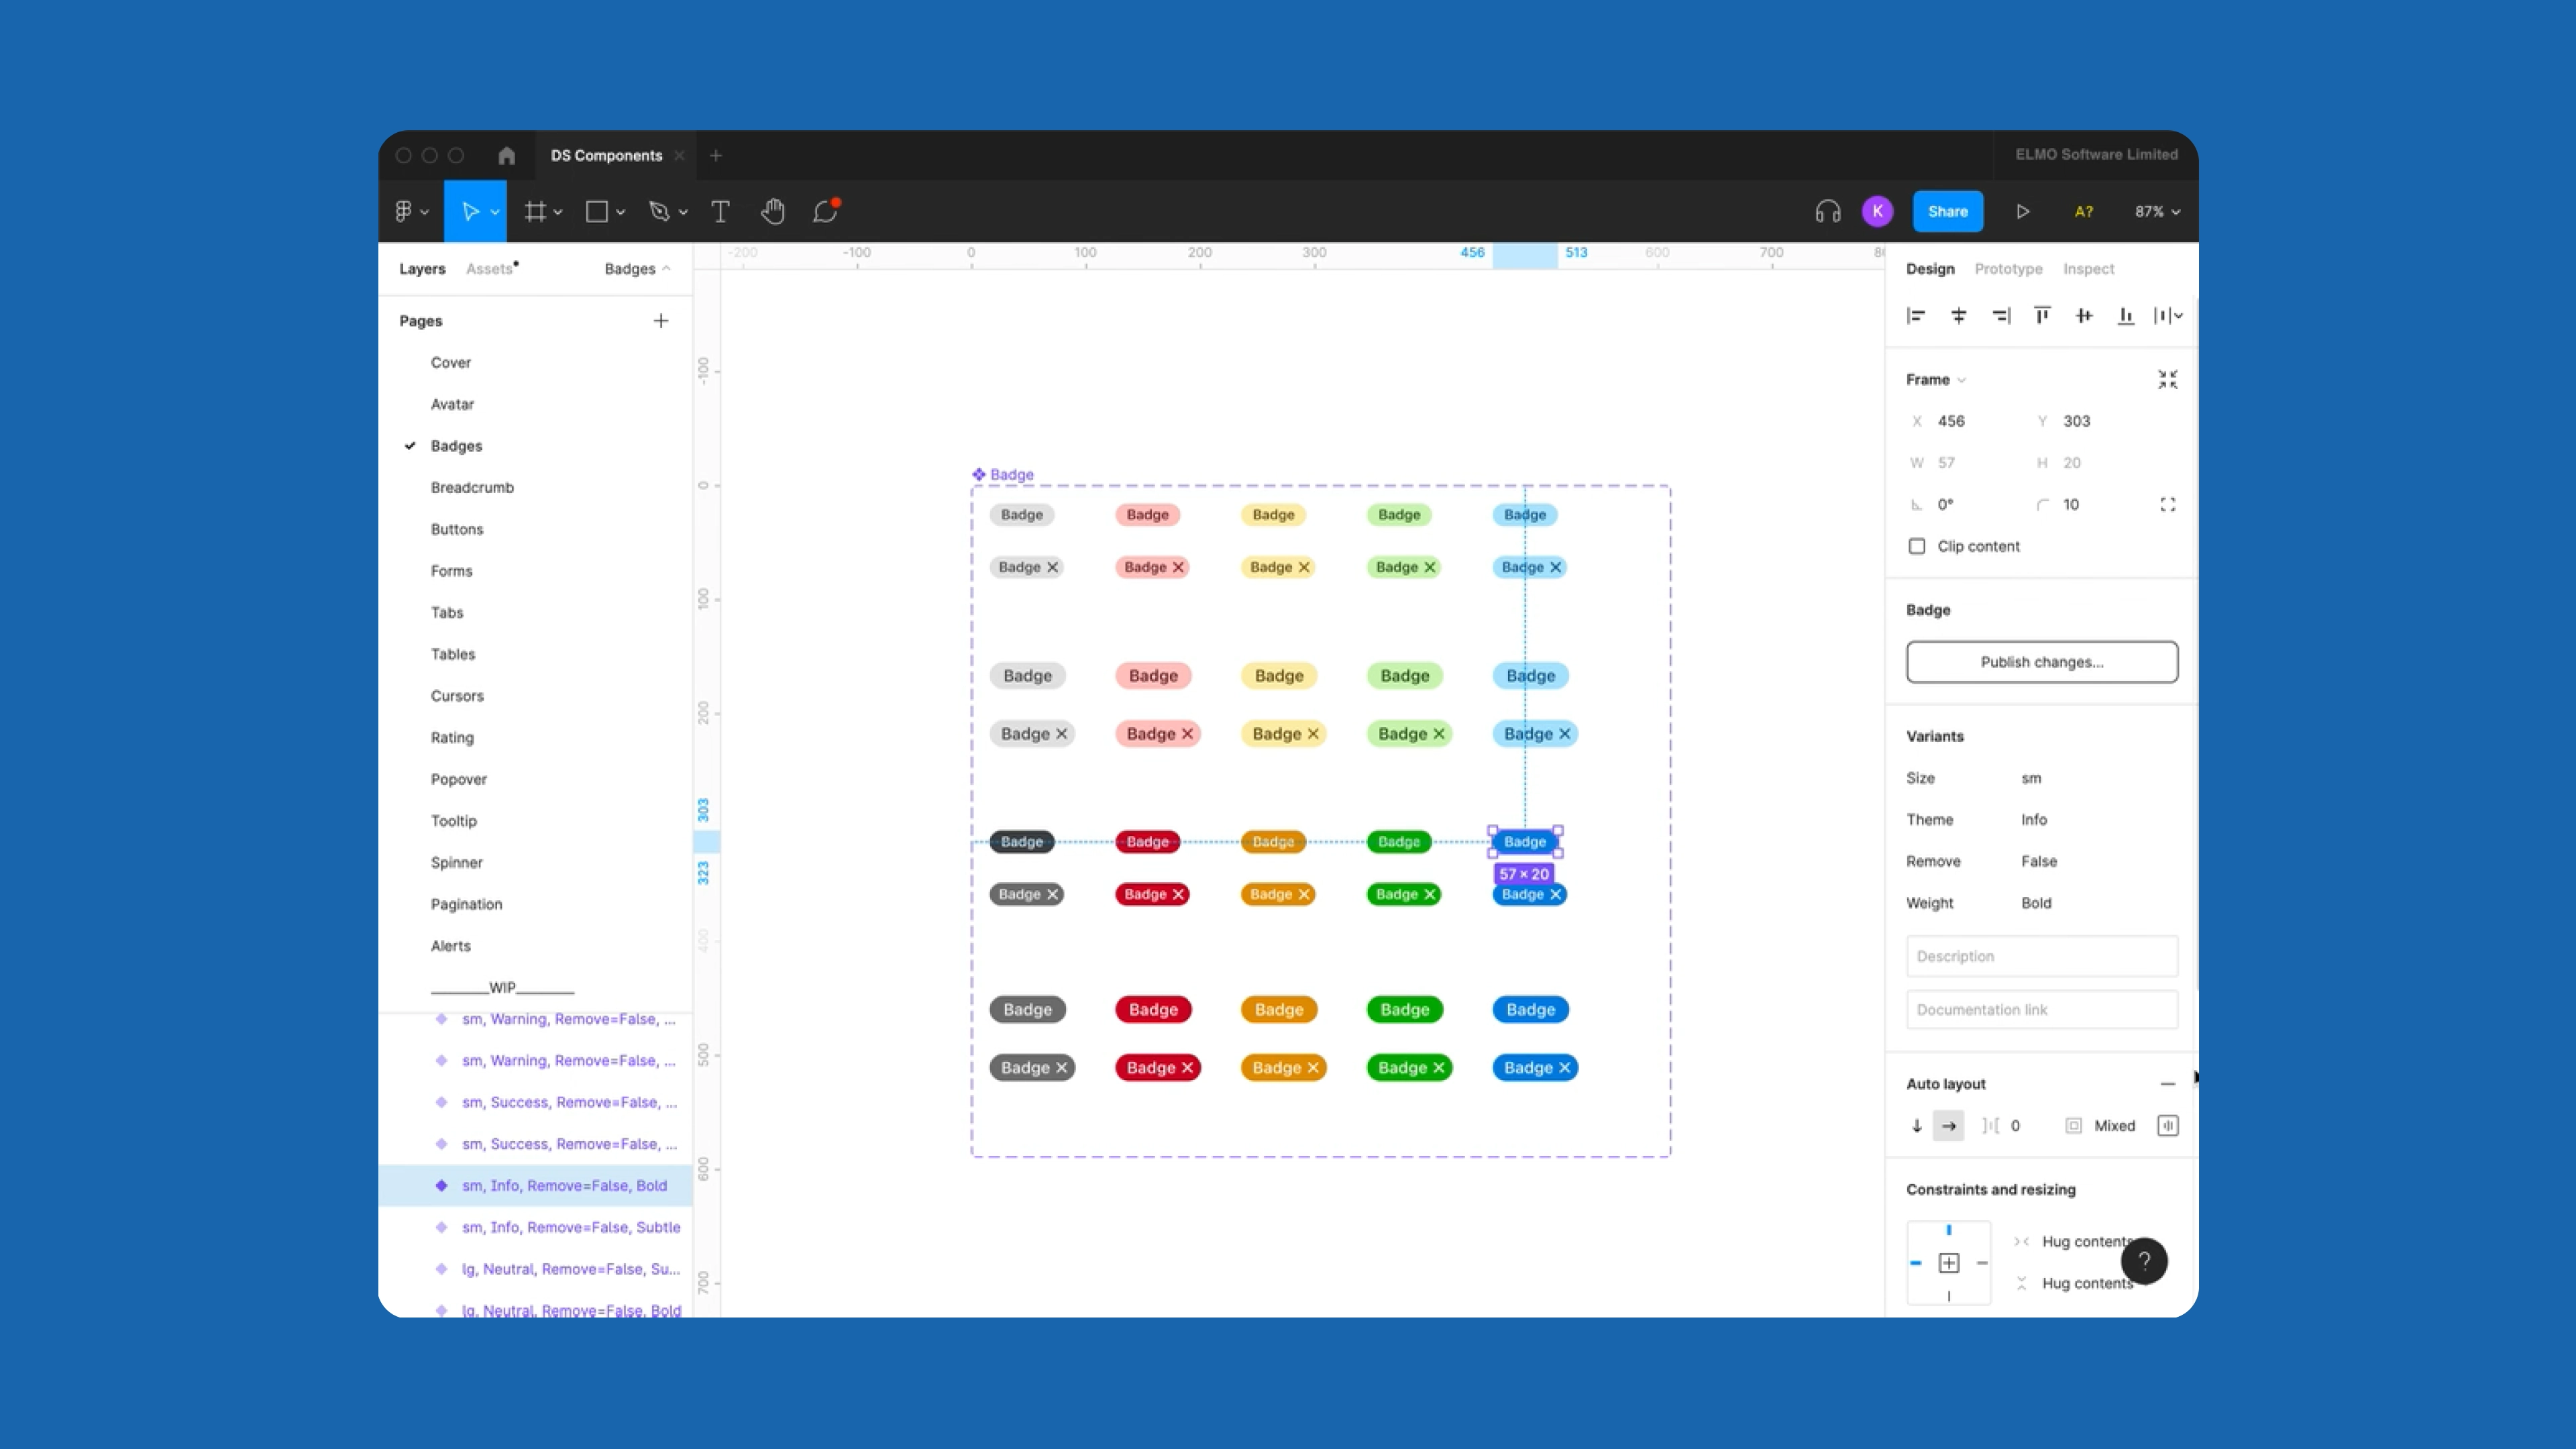Click Publish changes button
Viewport: 2576px width, 1449px height.
(x=2041, y=662)
